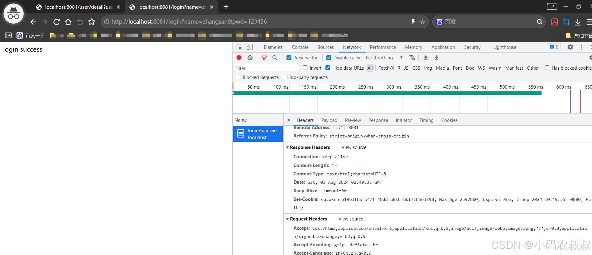Uncheck the Preserve log checkbox

pyautogui.click(x=289, y=58)
